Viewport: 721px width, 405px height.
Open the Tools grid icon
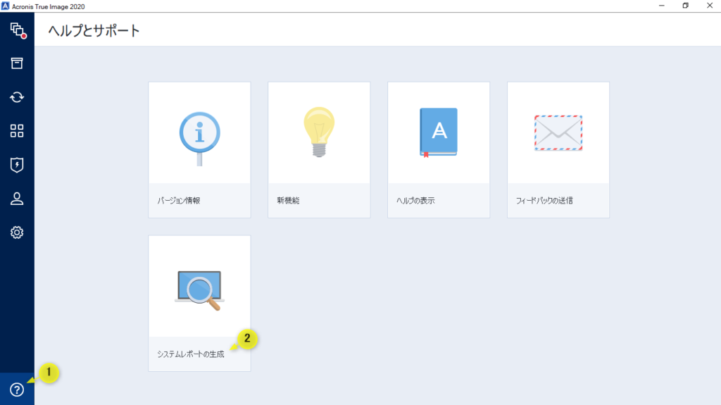click(17, 131)
